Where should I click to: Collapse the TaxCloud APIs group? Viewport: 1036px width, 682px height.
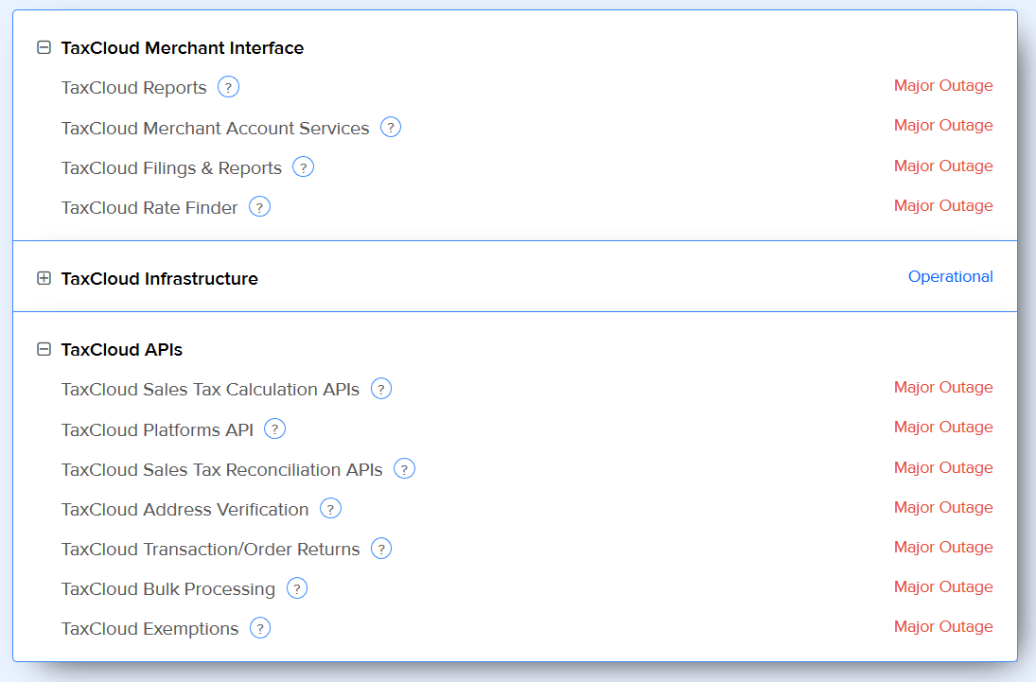[x=44, y=349]
